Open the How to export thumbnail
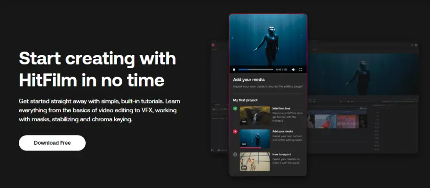Viewport: 430px width, 188px height. pyautogui.click(x=255, y=162)
